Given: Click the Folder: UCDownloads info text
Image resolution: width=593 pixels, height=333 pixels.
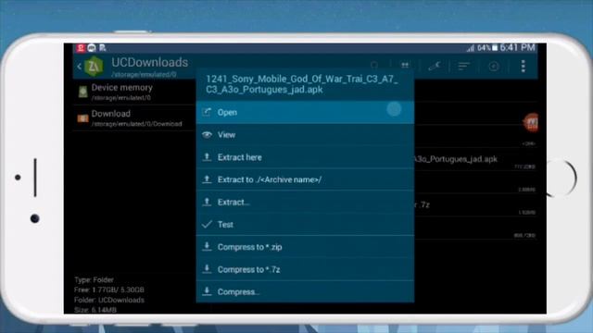Looking at the screenshot, I should (x=109, y=300).
